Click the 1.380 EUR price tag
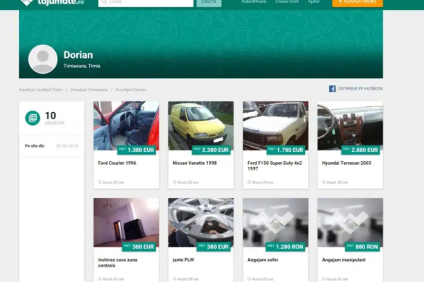424x282 pixels. [136, 150]
